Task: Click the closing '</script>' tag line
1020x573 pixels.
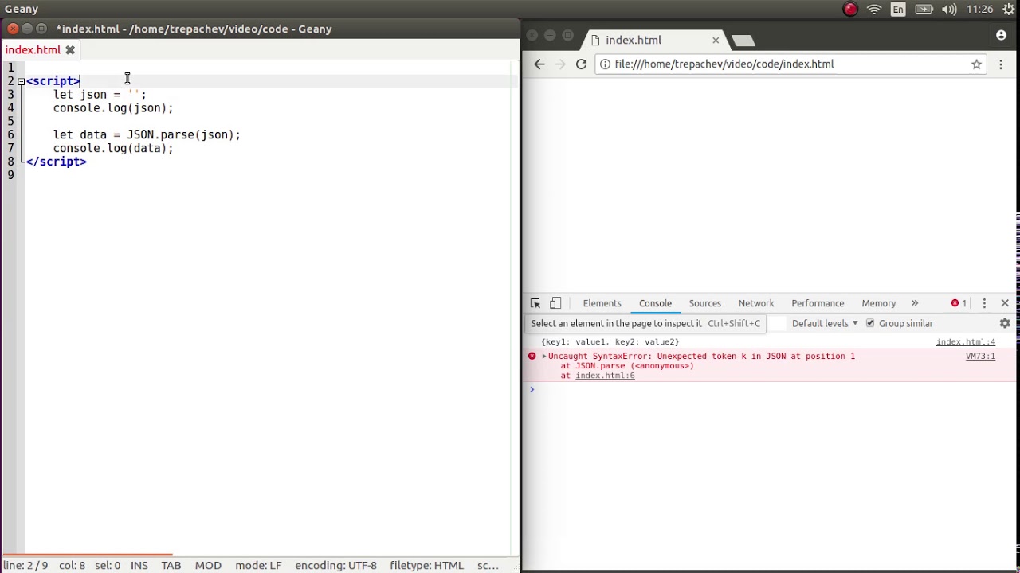Action: (x=56, y=162)
